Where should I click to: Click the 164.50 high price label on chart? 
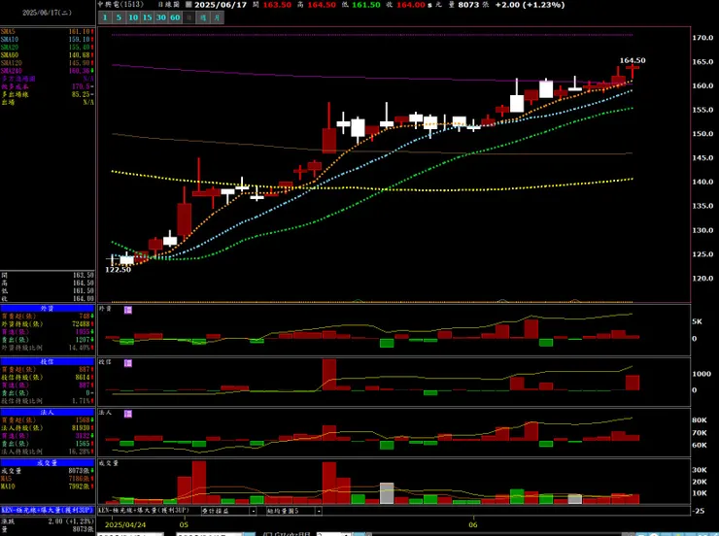pos(633,60)
